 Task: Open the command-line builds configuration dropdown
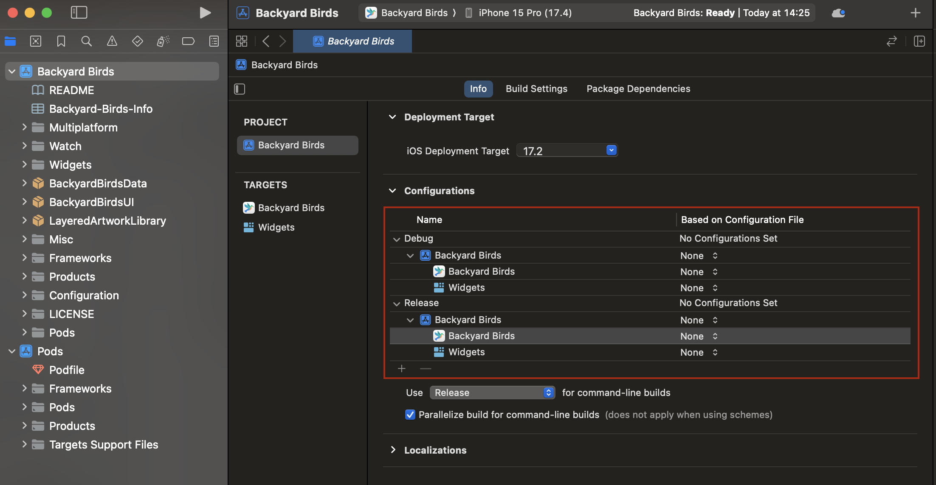493,393
